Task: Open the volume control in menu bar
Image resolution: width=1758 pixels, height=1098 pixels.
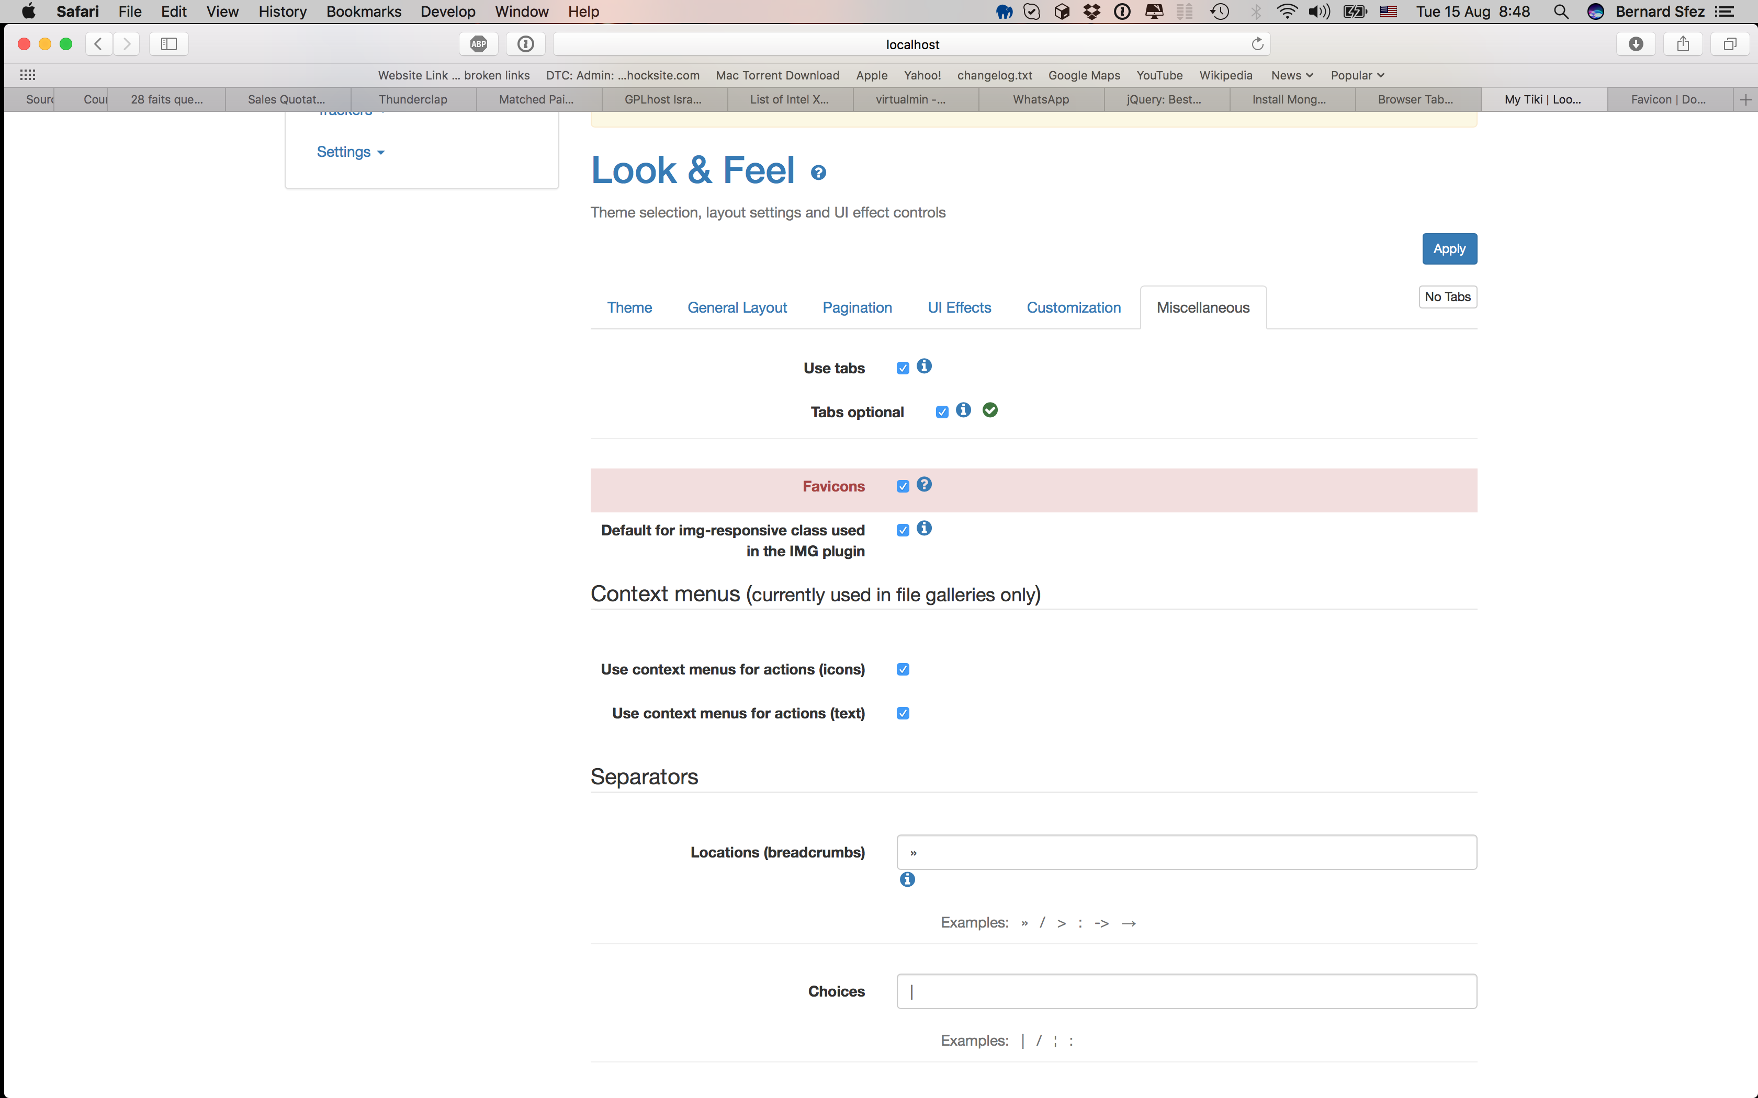Action: tap(1319, 12)
